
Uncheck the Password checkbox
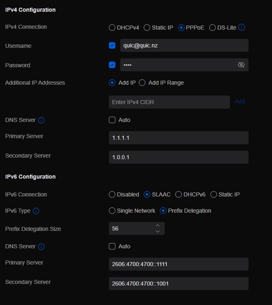[x=112, y=65]
